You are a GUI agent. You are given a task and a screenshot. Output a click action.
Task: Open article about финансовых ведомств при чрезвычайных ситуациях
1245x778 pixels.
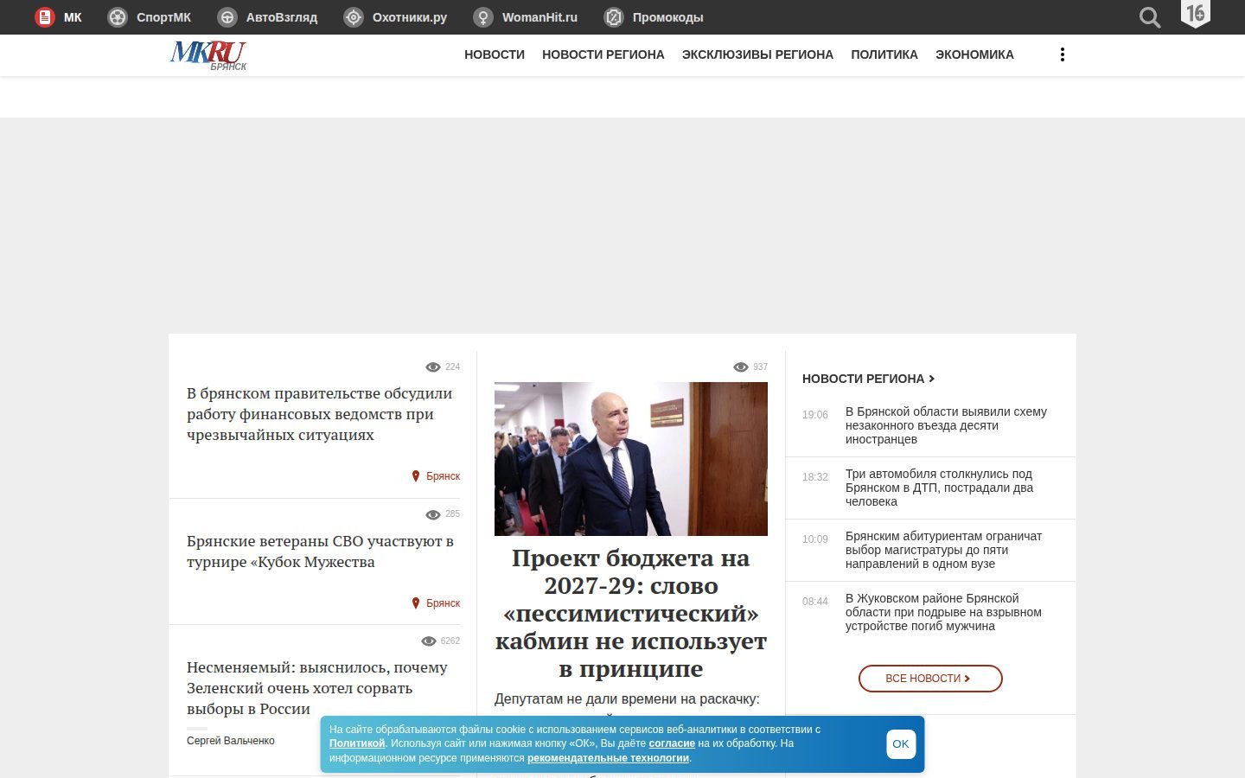[x=320, y=414]
